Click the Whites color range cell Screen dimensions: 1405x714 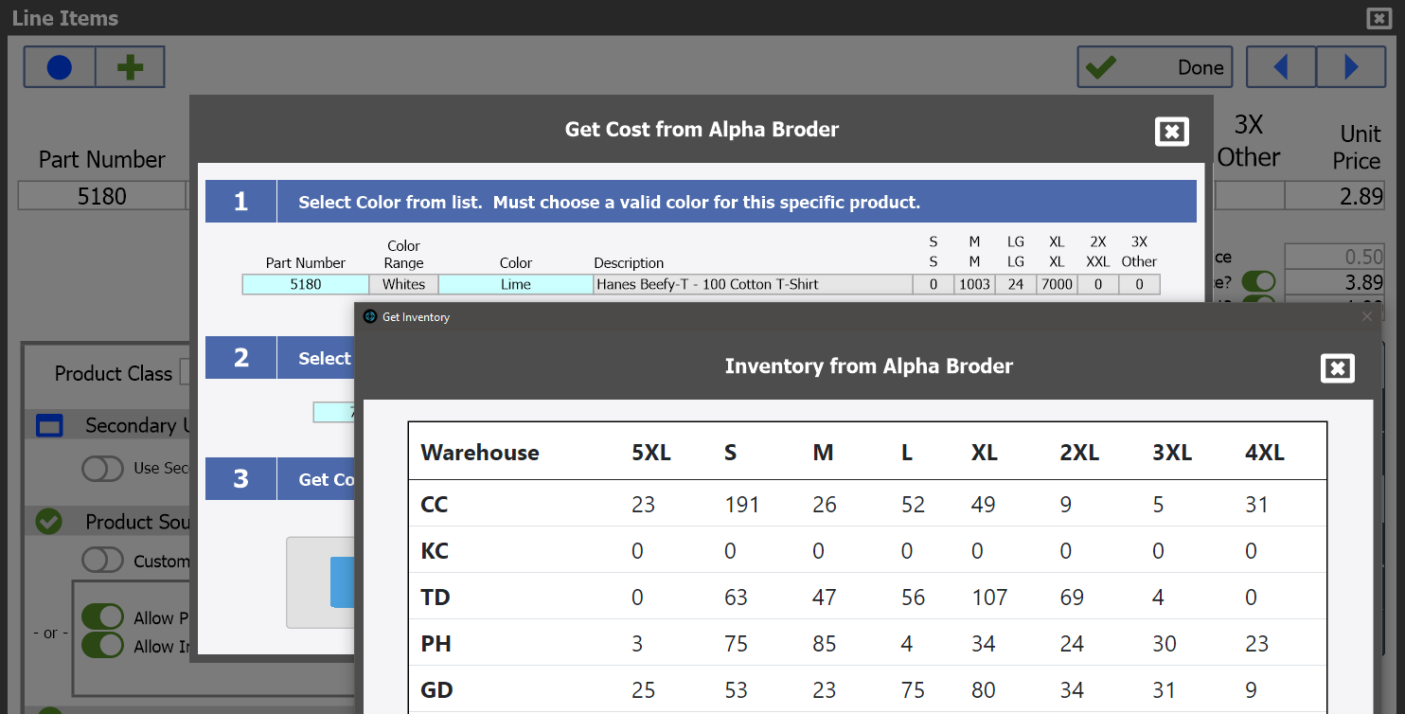pyautogui.click(x=403, y=283)
